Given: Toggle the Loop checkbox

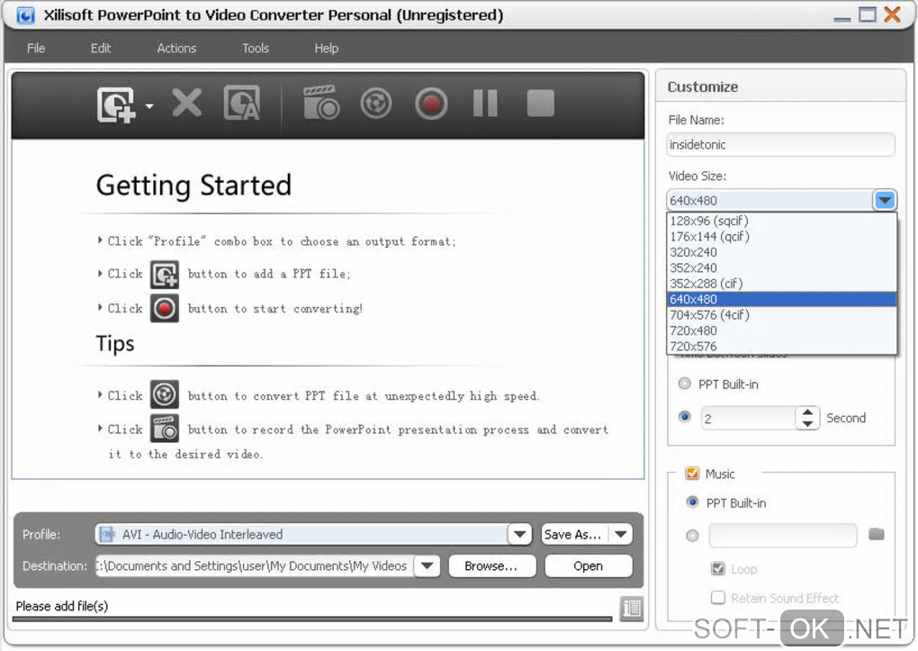Looking at the screenshot, I should click(718, 568).
